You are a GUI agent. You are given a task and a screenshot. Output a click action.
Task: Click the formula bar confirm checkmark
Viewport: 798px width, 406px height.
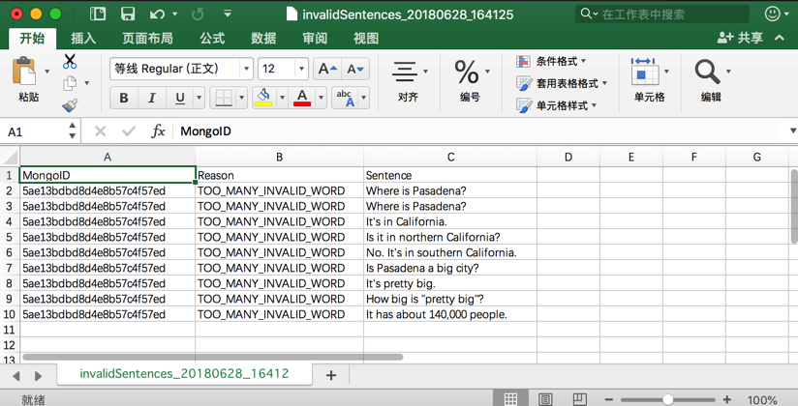coord(129,131)
